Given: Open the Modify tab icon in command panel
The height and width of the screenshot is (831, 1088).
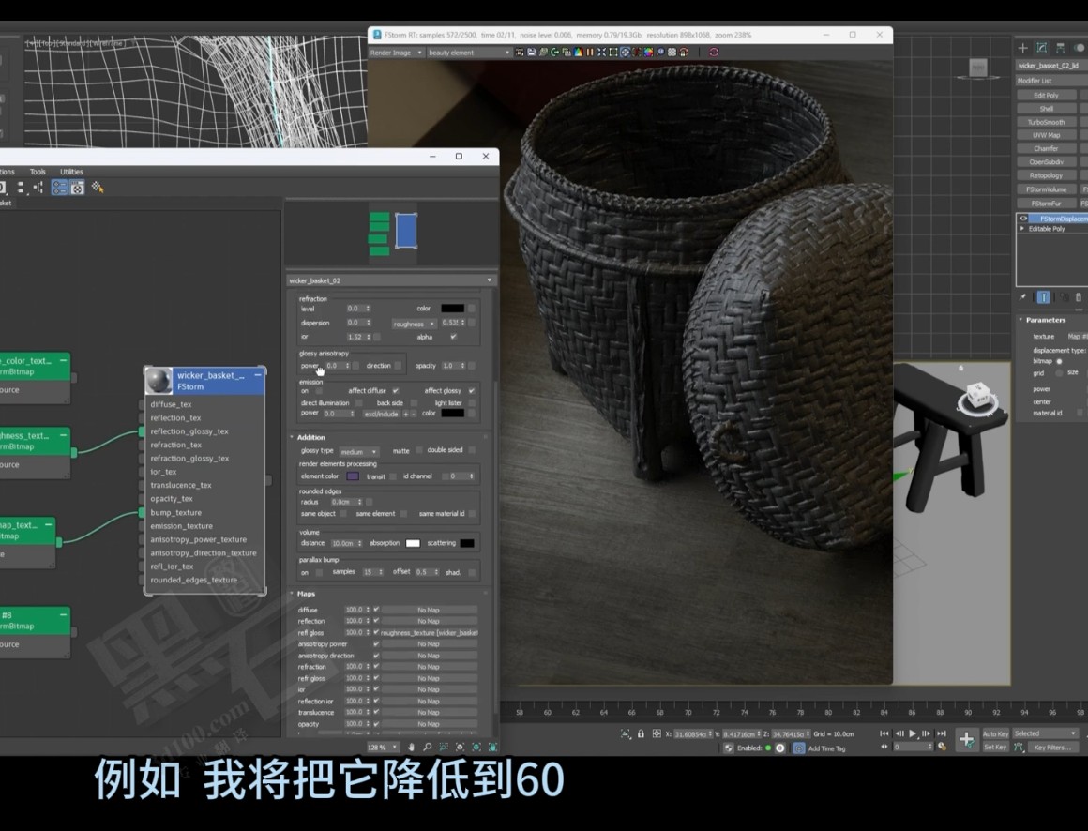Looking at the screenshot, I should 1041,48.
